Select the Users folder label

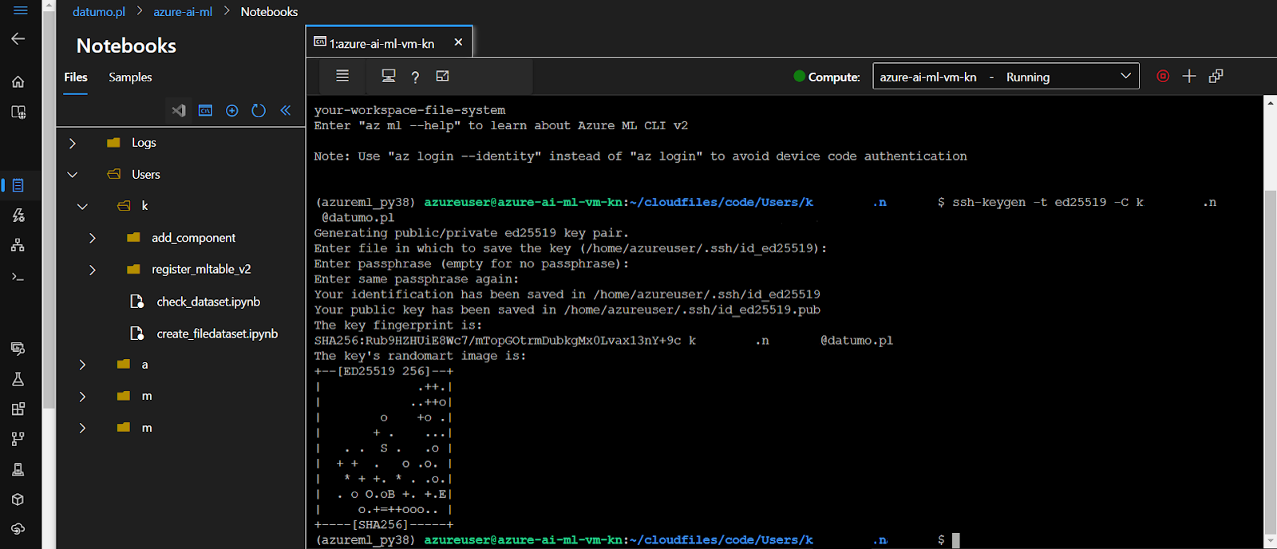coord(146,174)
